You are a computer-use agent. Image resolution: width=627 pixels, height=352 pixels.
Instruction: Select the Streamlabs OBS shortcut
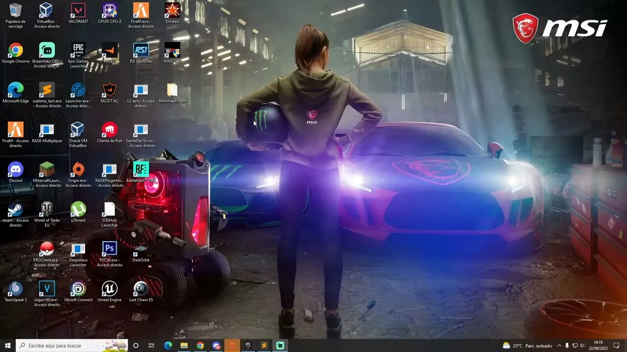pos(47,55)
